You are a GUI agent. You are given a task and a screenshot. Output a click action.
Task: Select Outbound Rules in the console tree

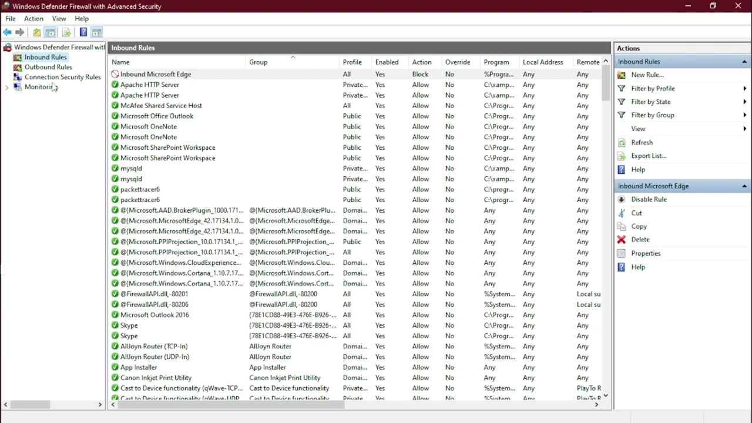pyautogui.click(x=48, y=67)
